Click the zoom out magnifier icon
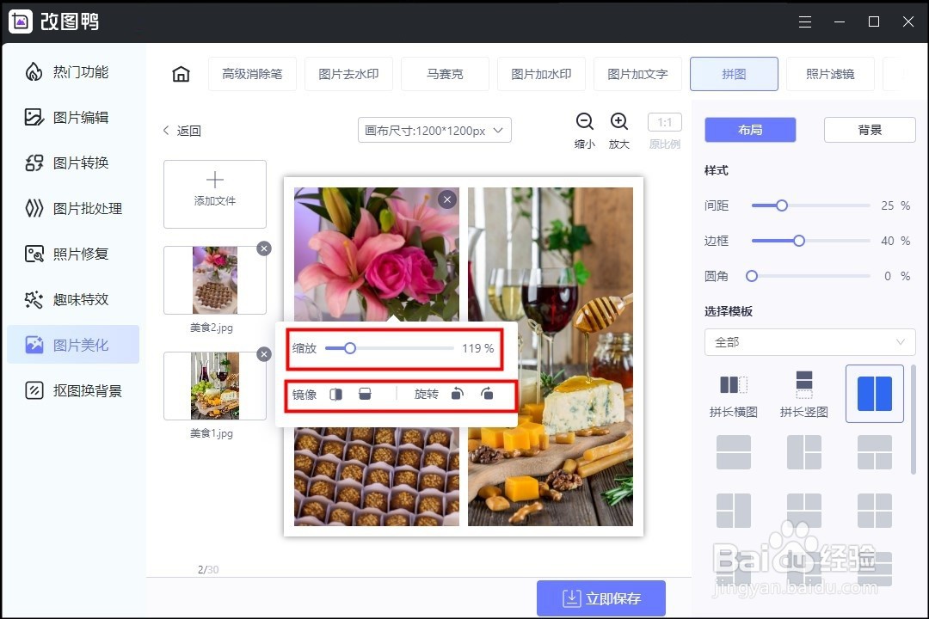This screenshot has height=619, width=929. (584, 121)
